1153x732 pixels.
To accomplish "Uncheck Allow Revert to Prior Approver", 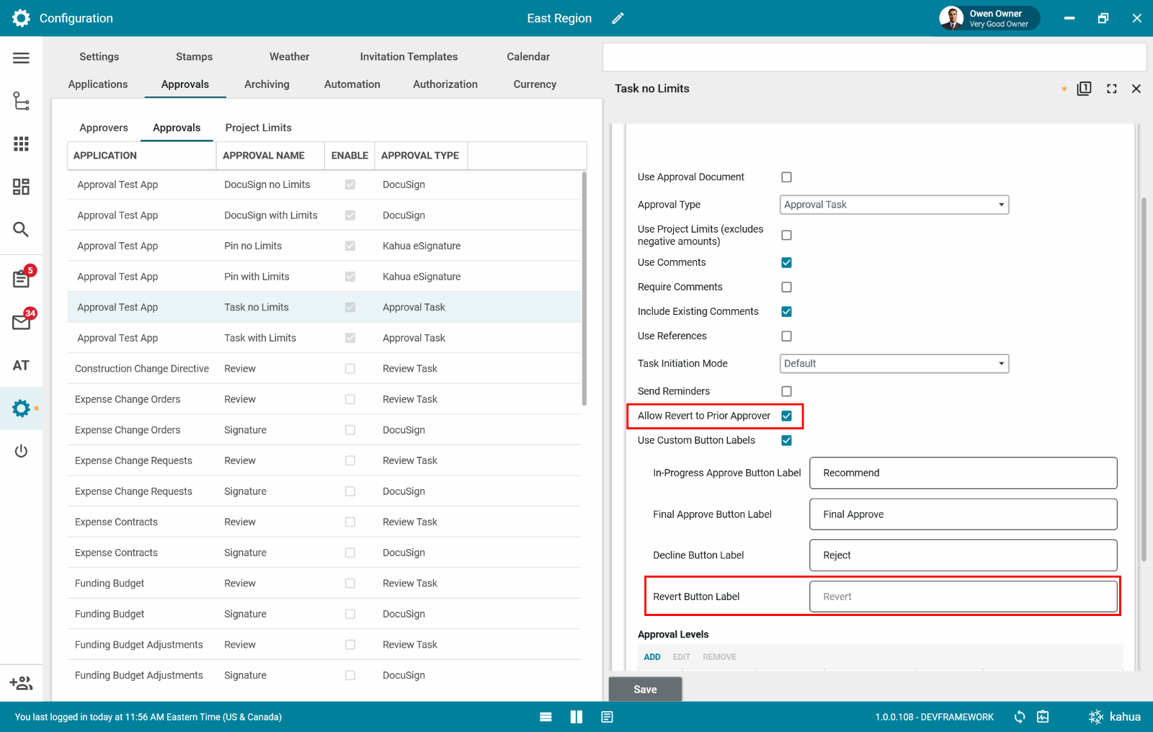I will click(x=786, y=416).
